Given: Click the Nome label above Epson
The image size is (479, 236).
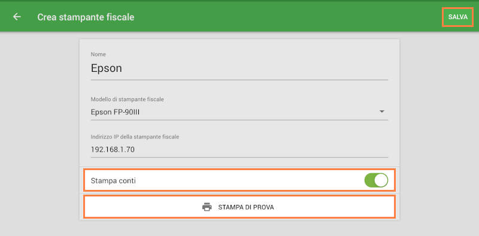Looking at the screenshot, I should tap(98, 55).
